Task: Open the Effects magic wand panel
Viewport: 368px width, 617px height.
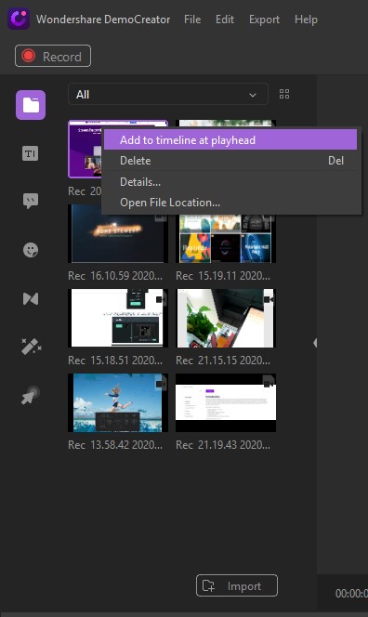Action: (x=31, y=347)
